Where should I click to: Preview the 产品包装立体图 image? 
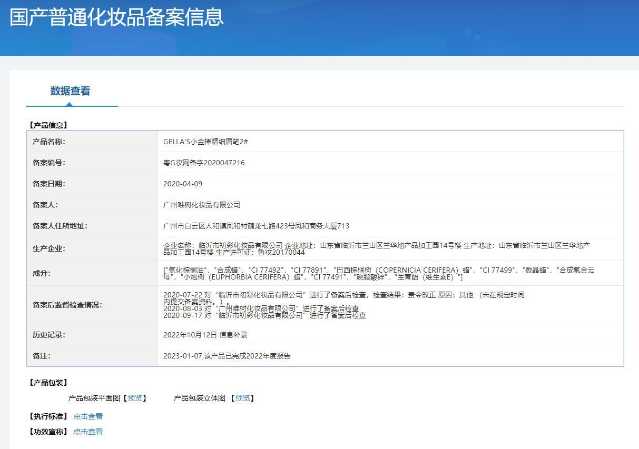click(242, 398)
